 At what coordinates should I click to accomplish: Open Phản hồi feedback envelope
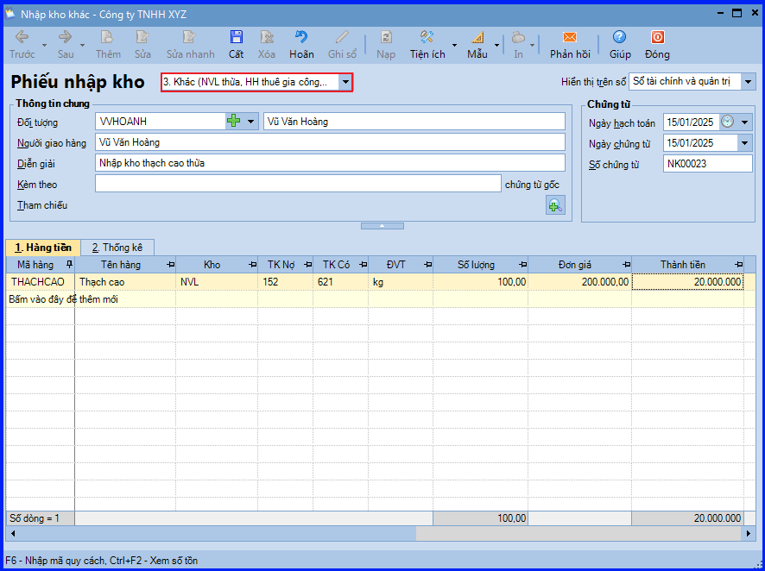[570, 44]
